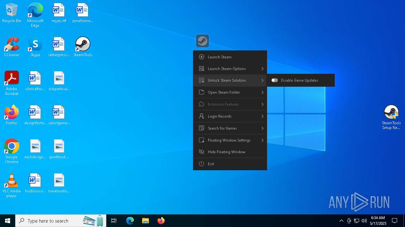Select the designfacto document icon
This screenshot has height=227, width=405.
tap(35, 115)
